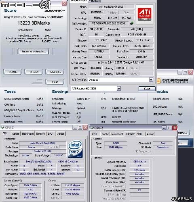This screenshot has height=202, width=194.
Task: Click FSB:DRAM ratio value
Action: coord(139,166)
